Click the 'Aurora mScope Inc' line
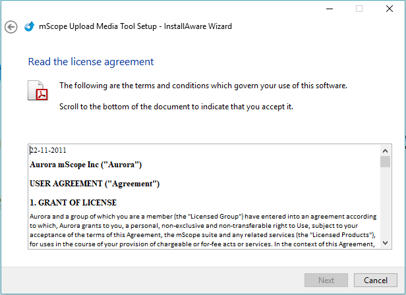The width and height of the screenshot is (406, 295). tap(86, 164)
